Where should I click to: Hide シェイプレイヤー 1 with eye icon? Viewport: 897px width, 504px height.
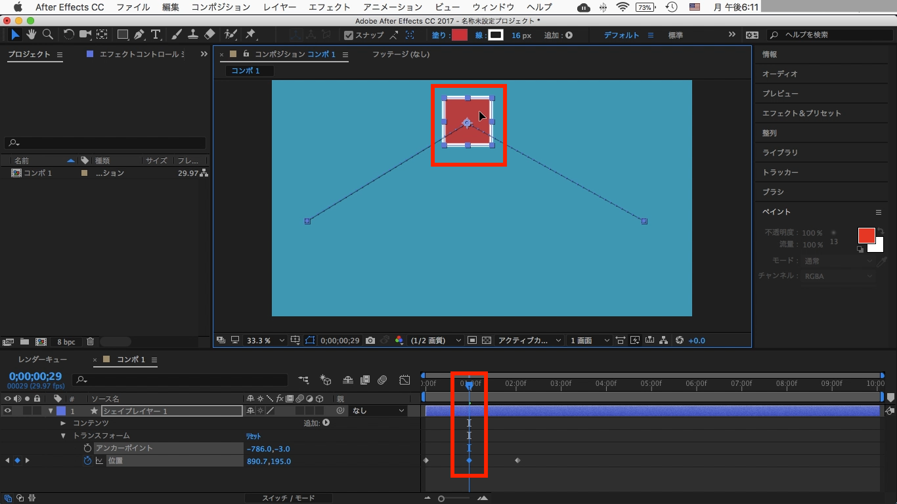click(8, 411)
